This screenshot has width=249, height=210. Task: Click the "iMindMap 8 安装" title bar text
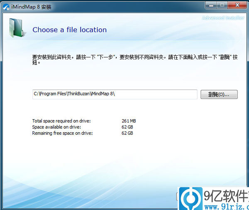pyautogui.click(x=27, y=6)
